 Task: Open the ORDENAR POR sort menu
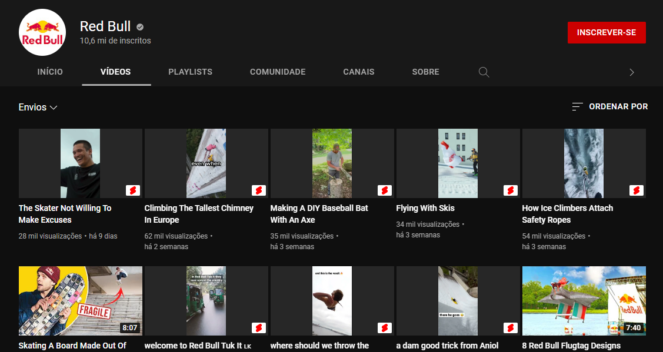pyautogui.click(x=609, y=106)
